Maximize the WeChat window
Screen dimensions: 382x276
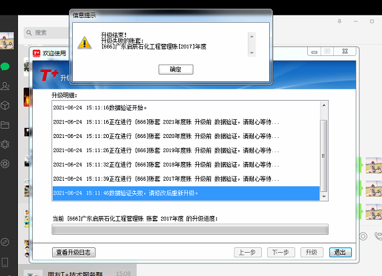click(x=372, y=21)
